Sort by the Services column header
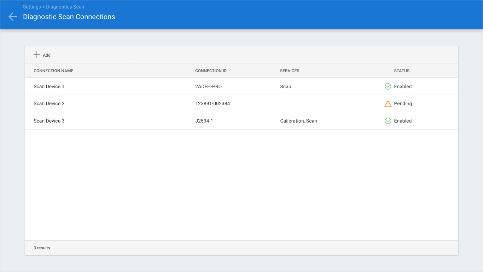Screen dimensions: 483x272 [x=290, y=71]
